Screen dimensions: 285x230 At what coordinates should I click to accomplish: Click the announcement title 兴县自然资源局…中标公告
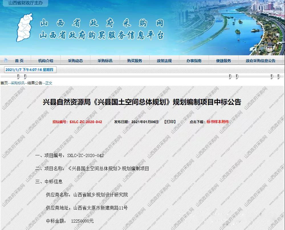tap(142, 102)
